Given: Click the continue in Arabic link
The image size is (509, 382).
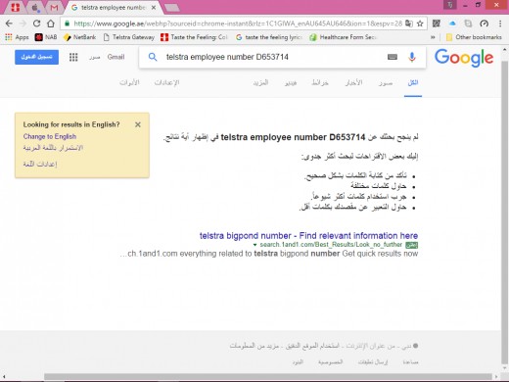Looking at the screenshot, I should [x=53, y=148].
